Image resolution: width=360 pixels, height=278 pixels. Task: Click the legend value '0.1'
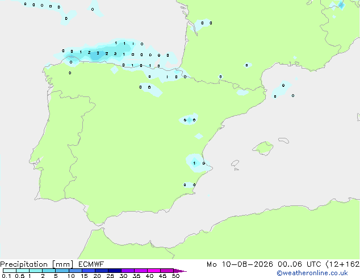[x=6, y=276]
